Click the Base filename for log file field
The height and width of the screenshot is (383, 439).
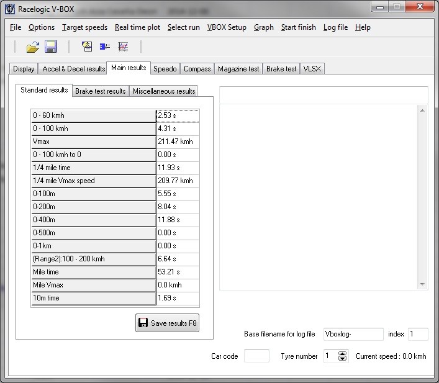pos(353,334)
